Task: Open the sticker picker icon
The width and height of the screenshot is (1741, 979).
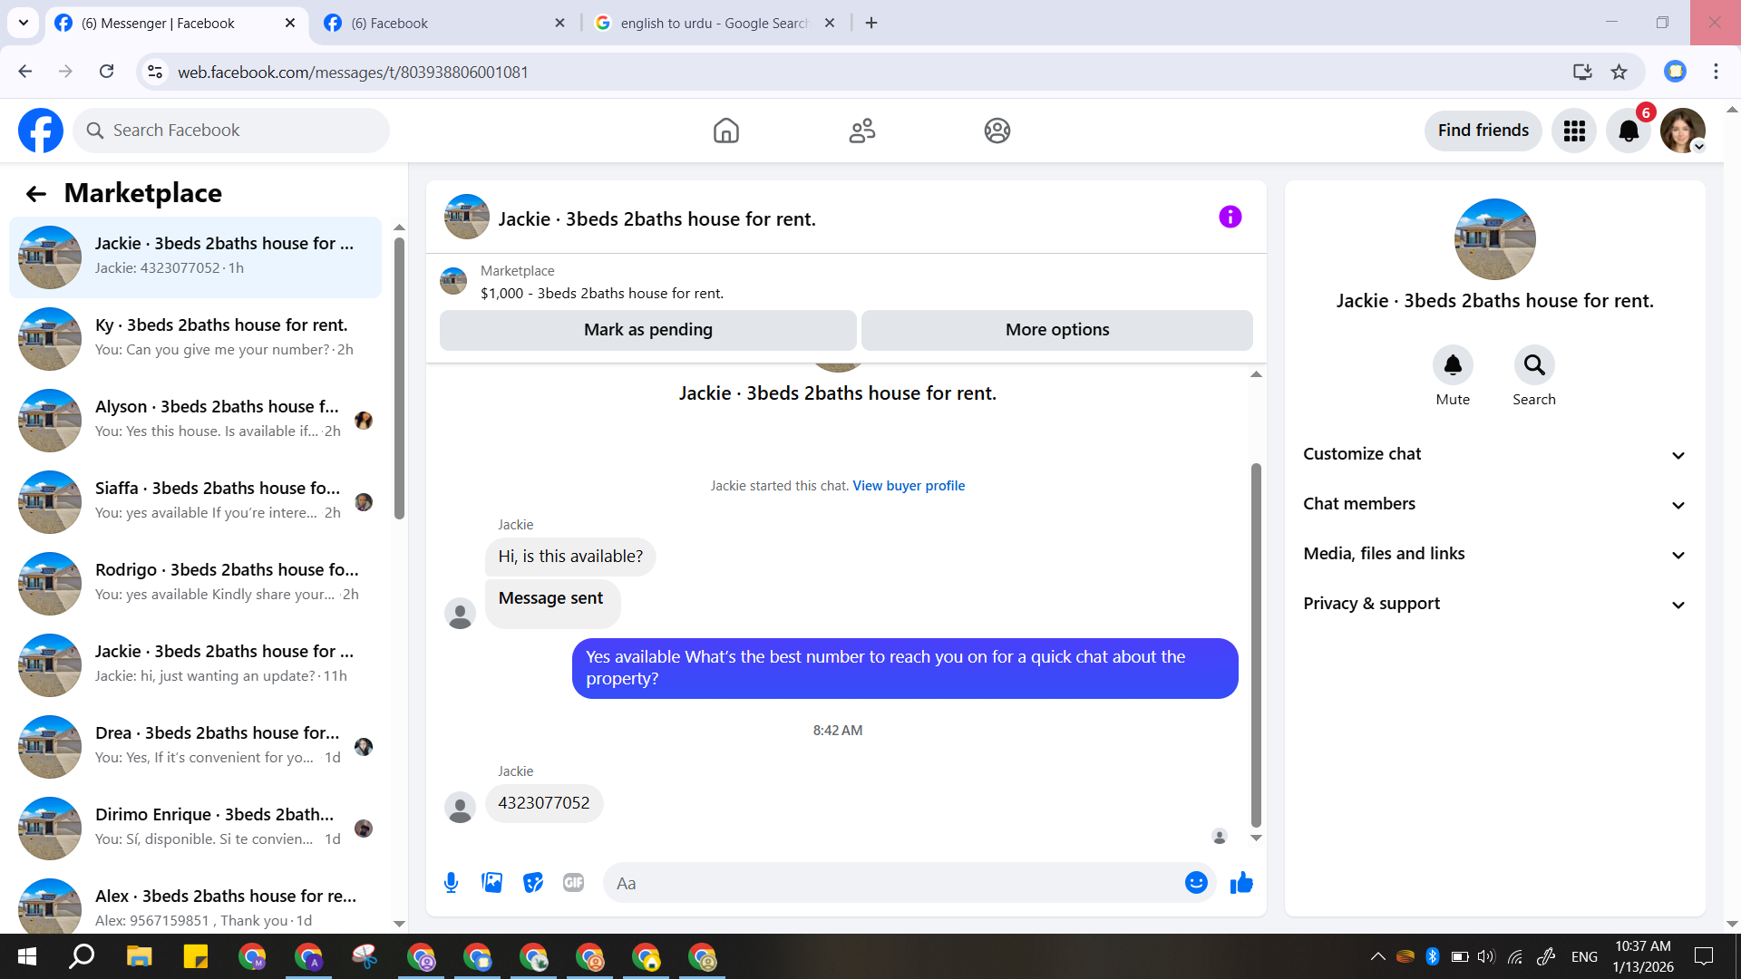Action: [532, 882]
